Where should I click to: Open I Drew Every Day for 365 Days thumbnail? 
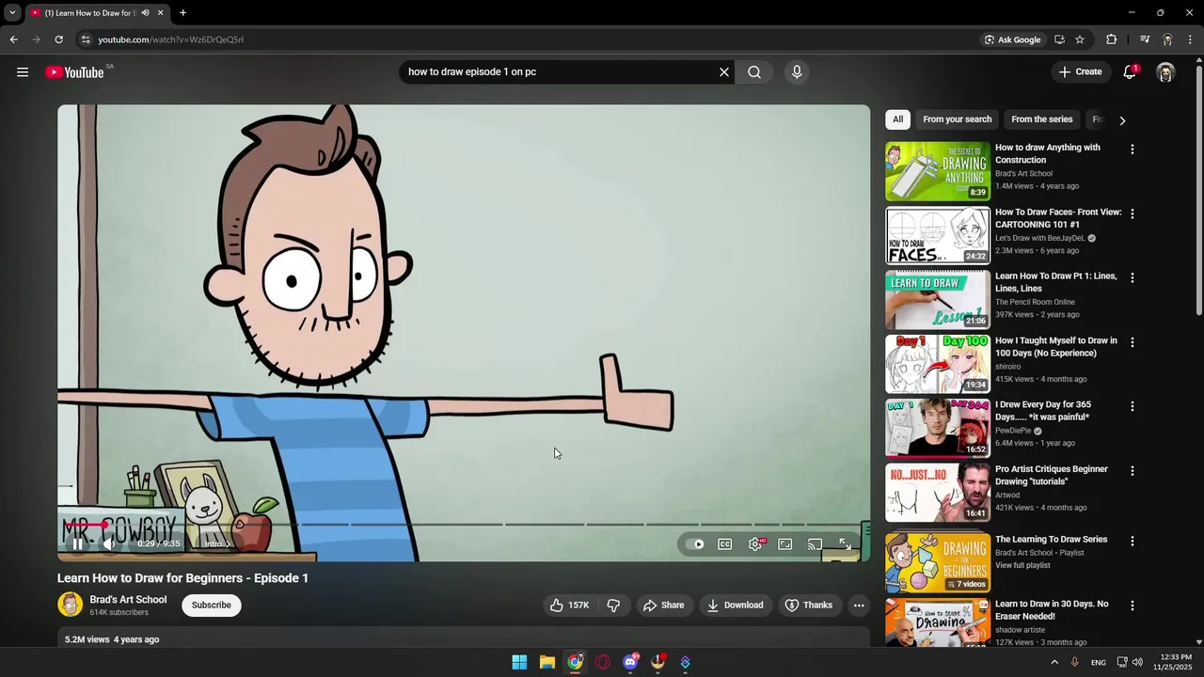click(938, 429)
